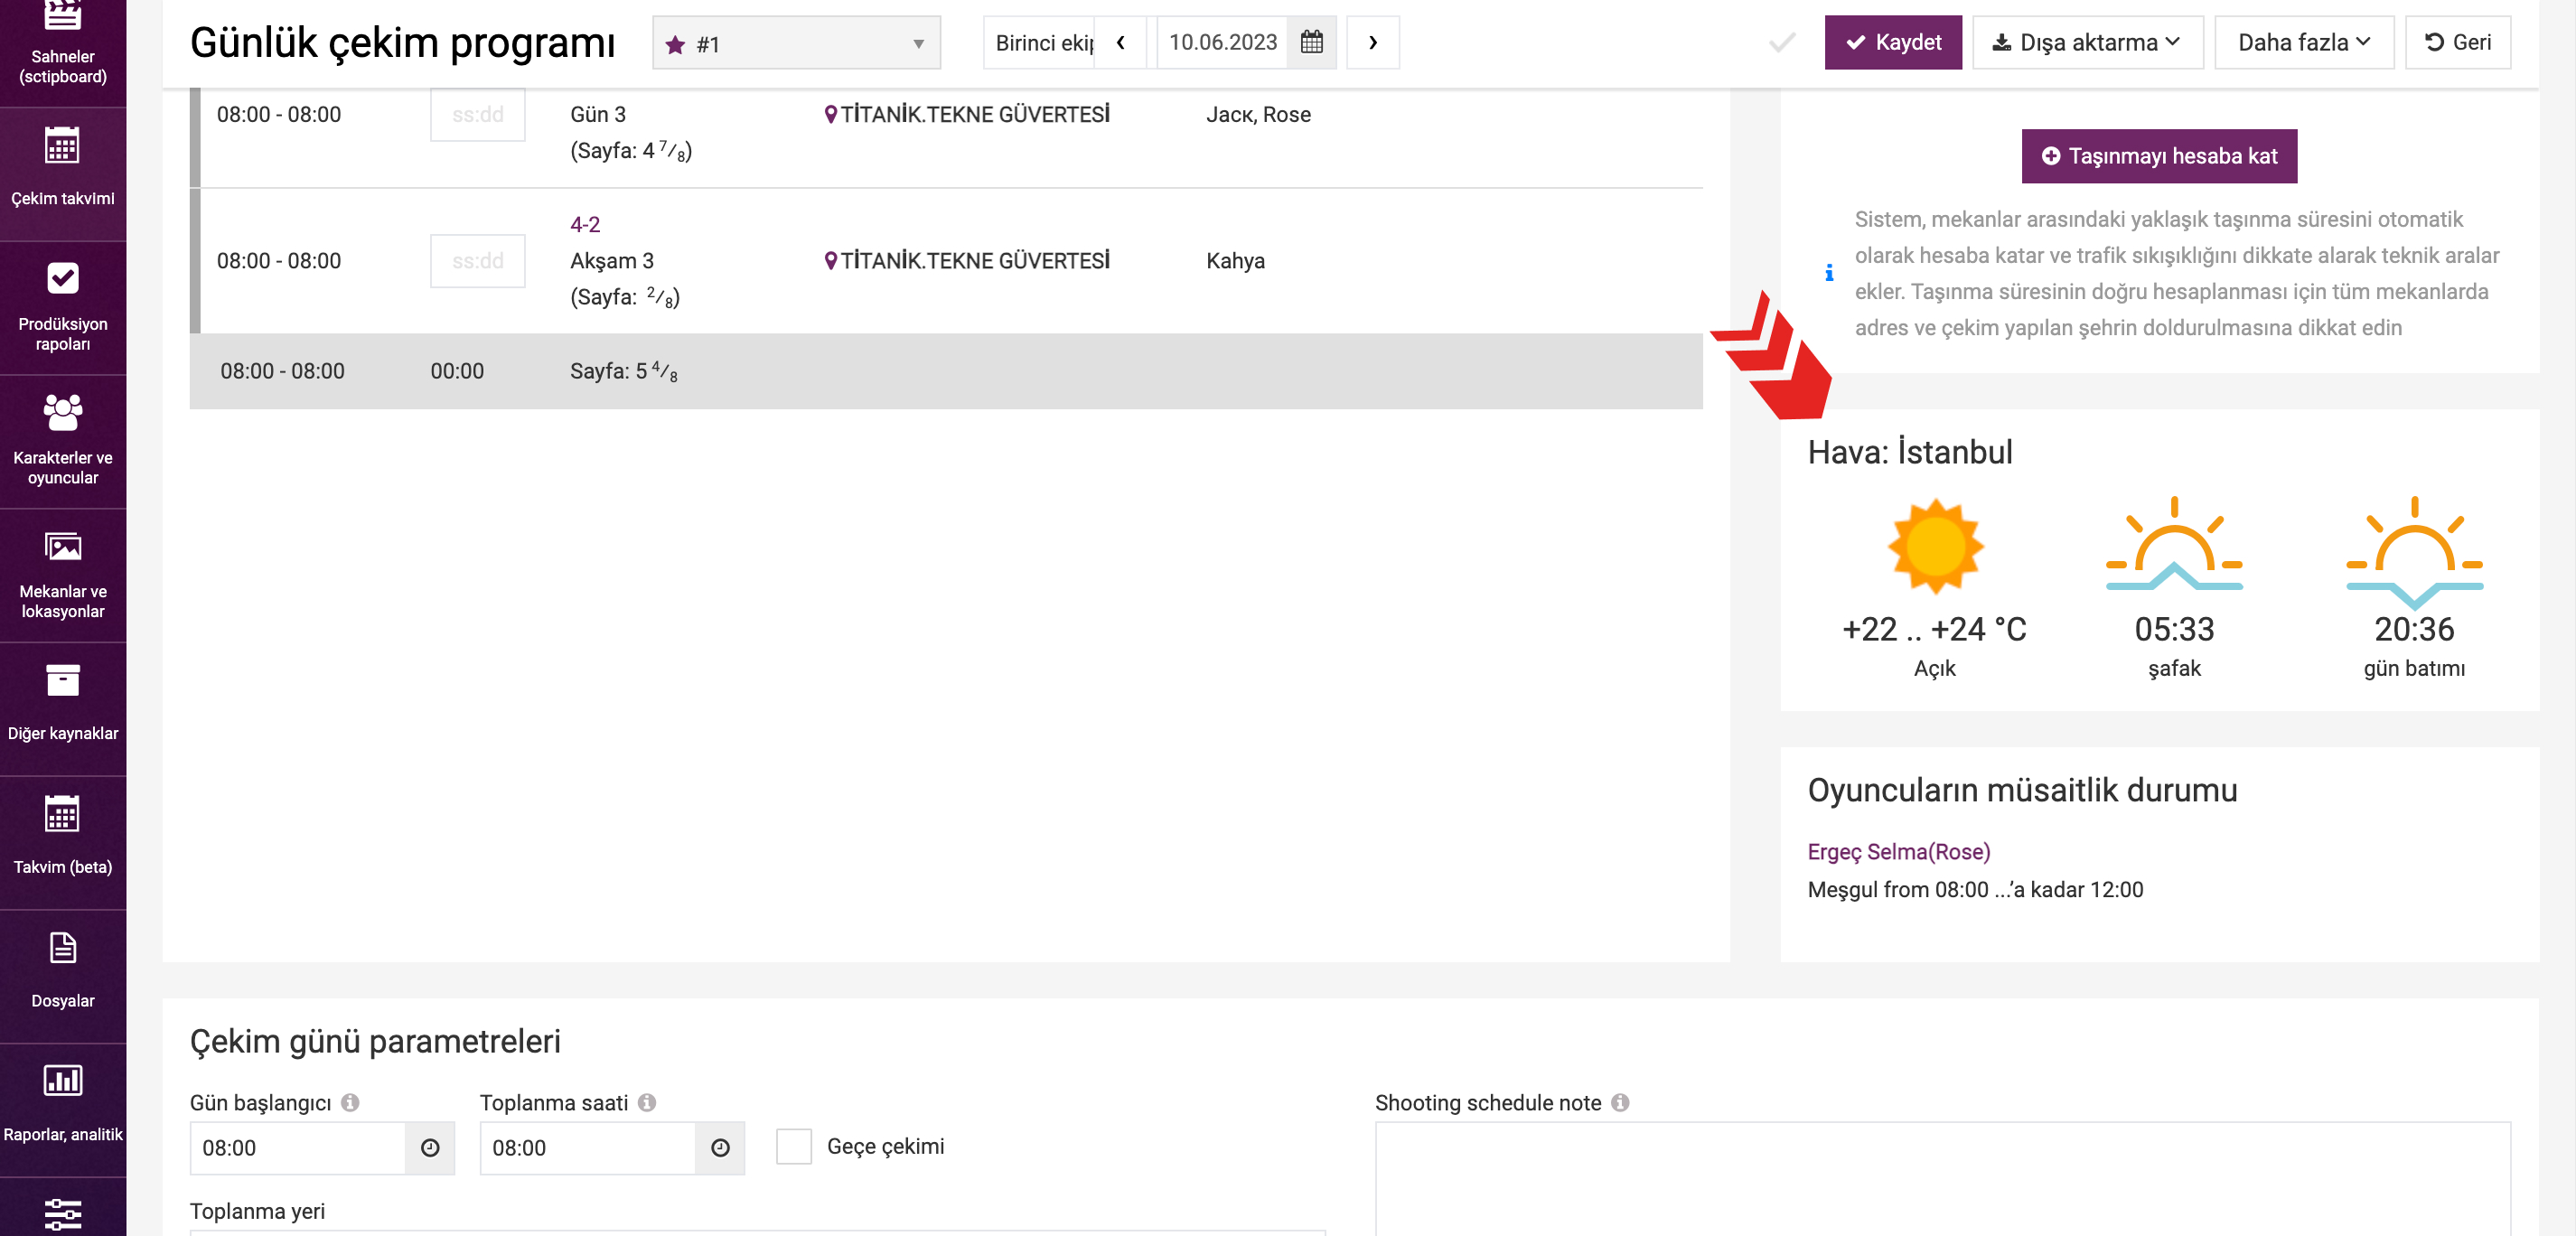Click time 08:00 - 08:00 of Gün 3 row

(x=278, y=114)
